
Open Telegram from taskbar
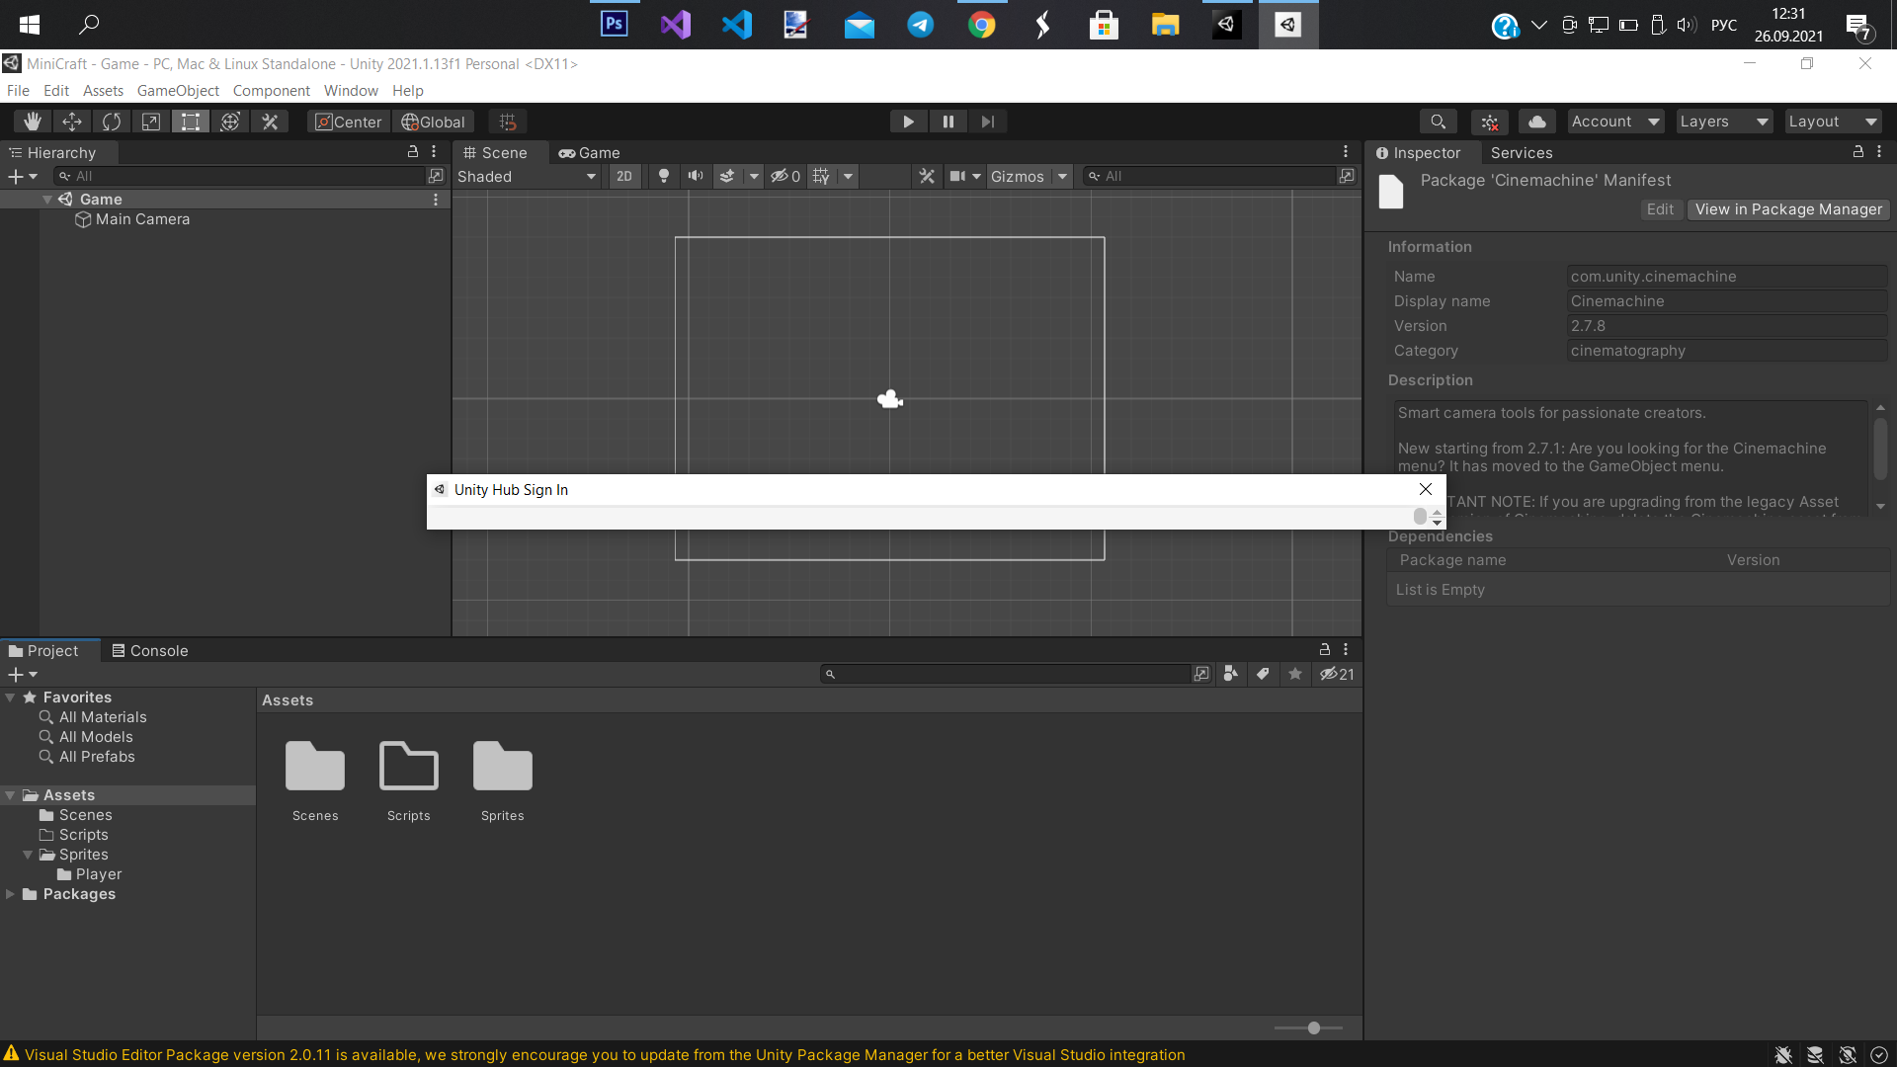(921, 25)
